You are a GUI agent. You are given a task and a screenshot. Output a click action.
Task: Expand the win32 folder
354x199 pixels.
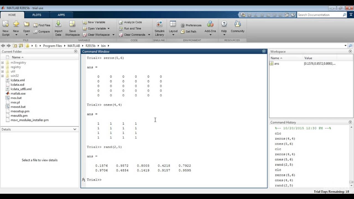pyautogui.click(x=2, y=76)
